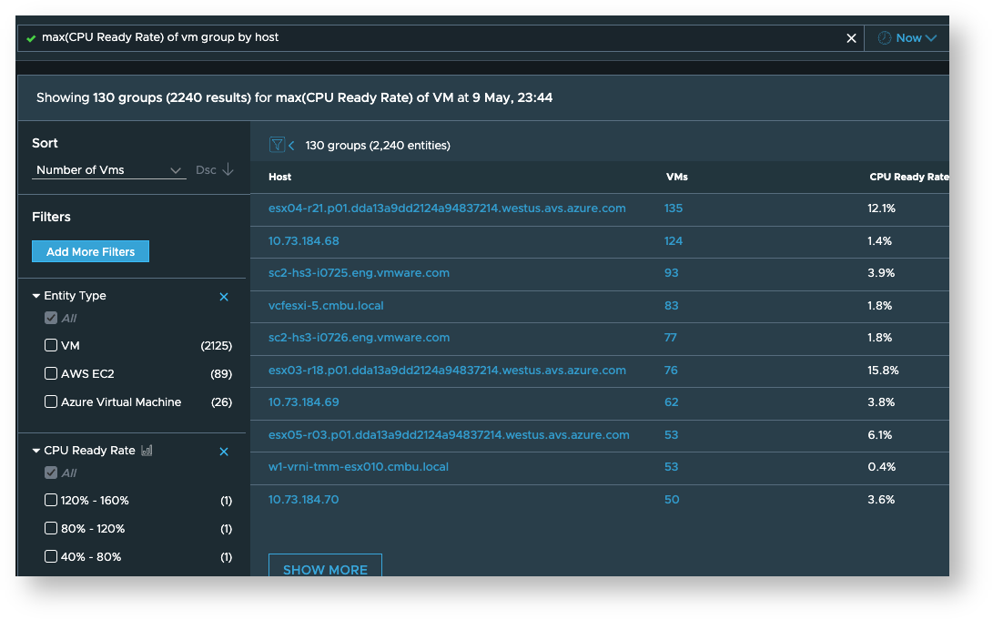This screenshot has width=993, height=620.
Task: Open host w1-vrni-tmm-esx010.cmbu.local link
Action: [x=359, y=467]
